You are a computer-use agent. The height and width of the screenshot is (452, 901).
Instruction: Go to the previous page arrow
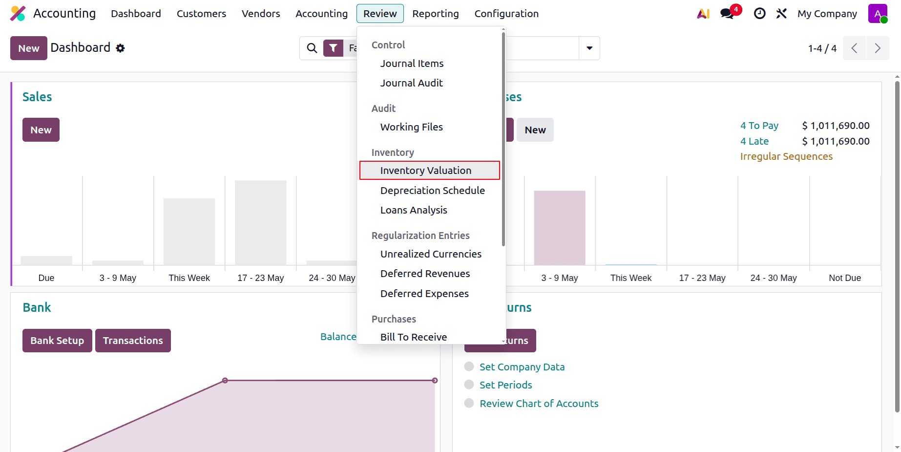(854, 48)
